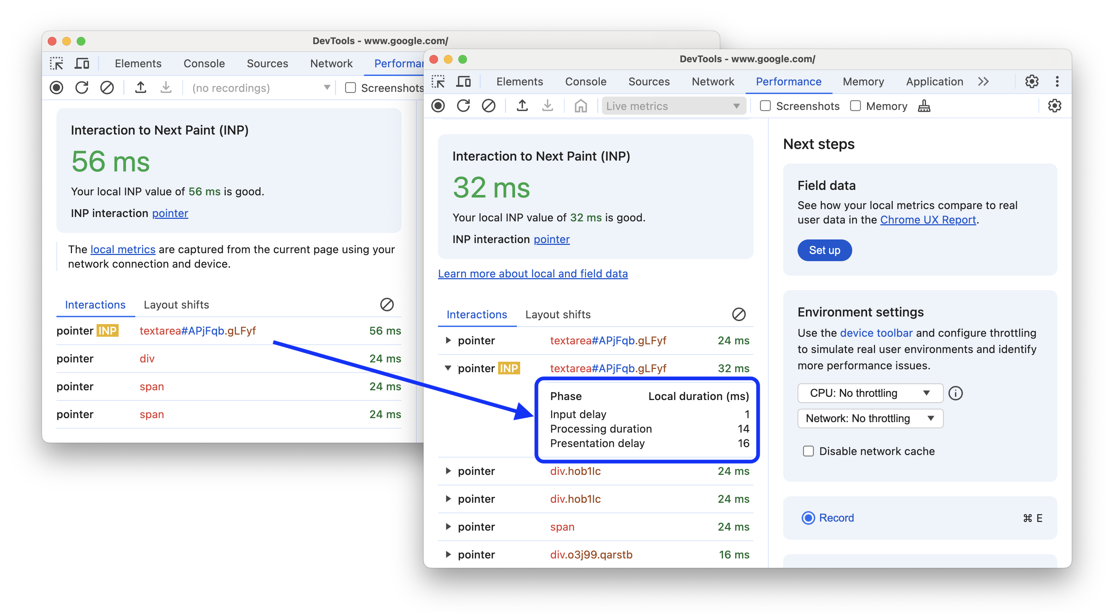The image size is (1117, 612).
Task: Click the reload/refresh performance icon
Action: tap(462, 106)
